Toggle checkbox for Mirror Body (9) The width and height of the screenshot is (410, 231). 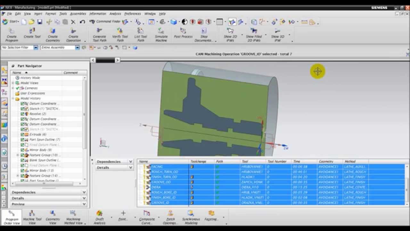point(22,150)
